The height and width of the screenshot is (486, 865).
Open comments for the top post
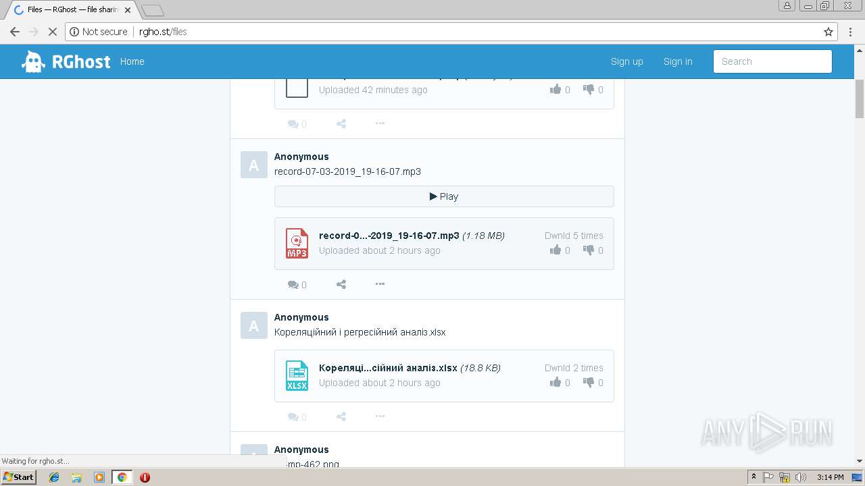tap(297, 124)
